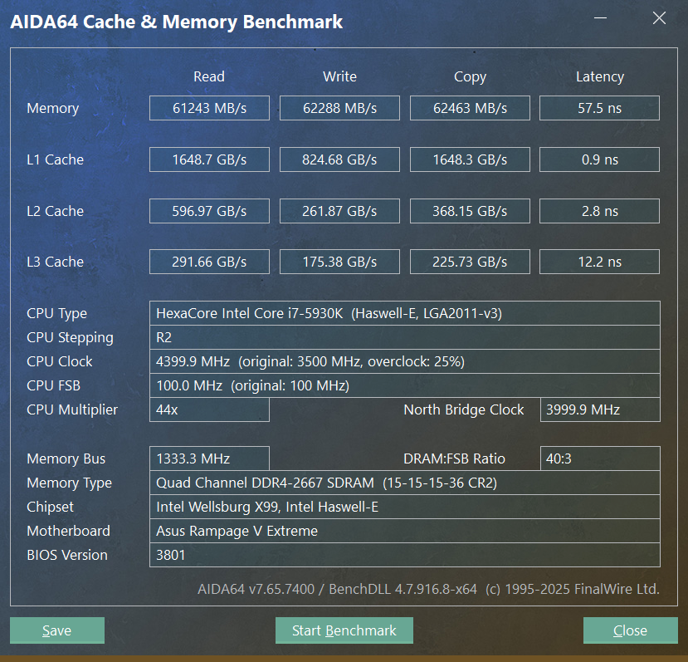
Task: Click the Memory Copy 62463 MB/s cell
Action: pos(470,108)
